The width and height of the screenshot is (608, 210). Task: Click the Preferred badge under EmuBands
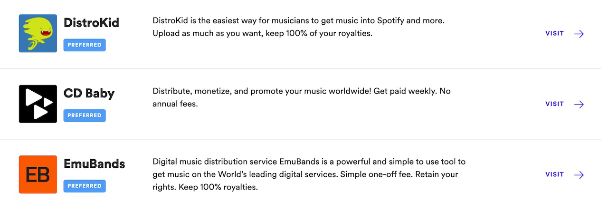click(x=85, y=186)
